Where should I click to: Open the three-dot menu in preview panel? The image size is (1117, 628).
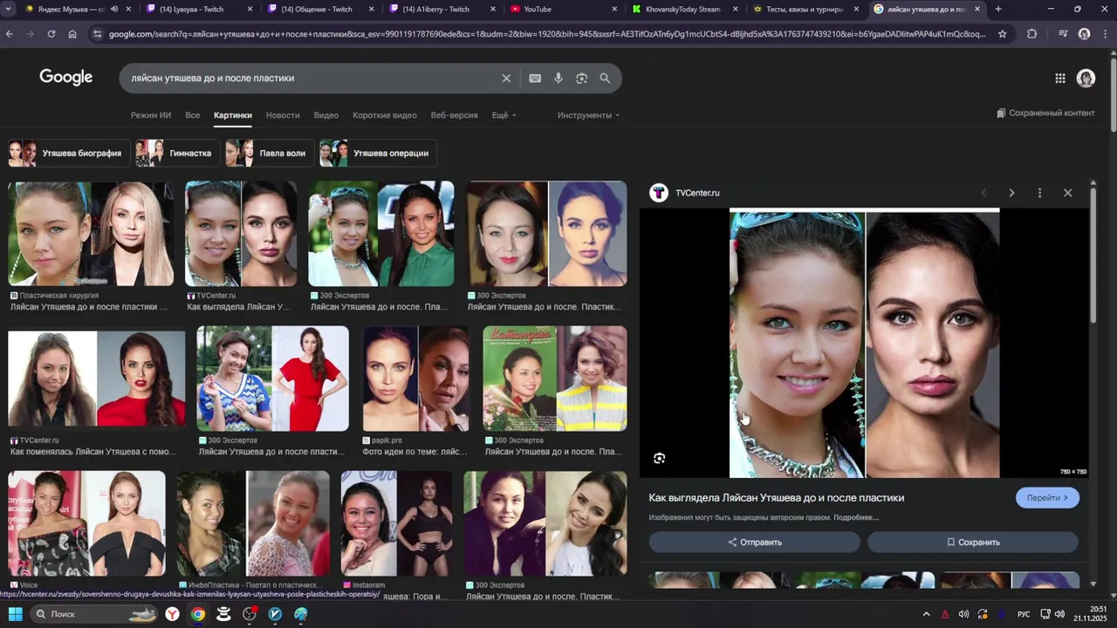coord(1039,193)
